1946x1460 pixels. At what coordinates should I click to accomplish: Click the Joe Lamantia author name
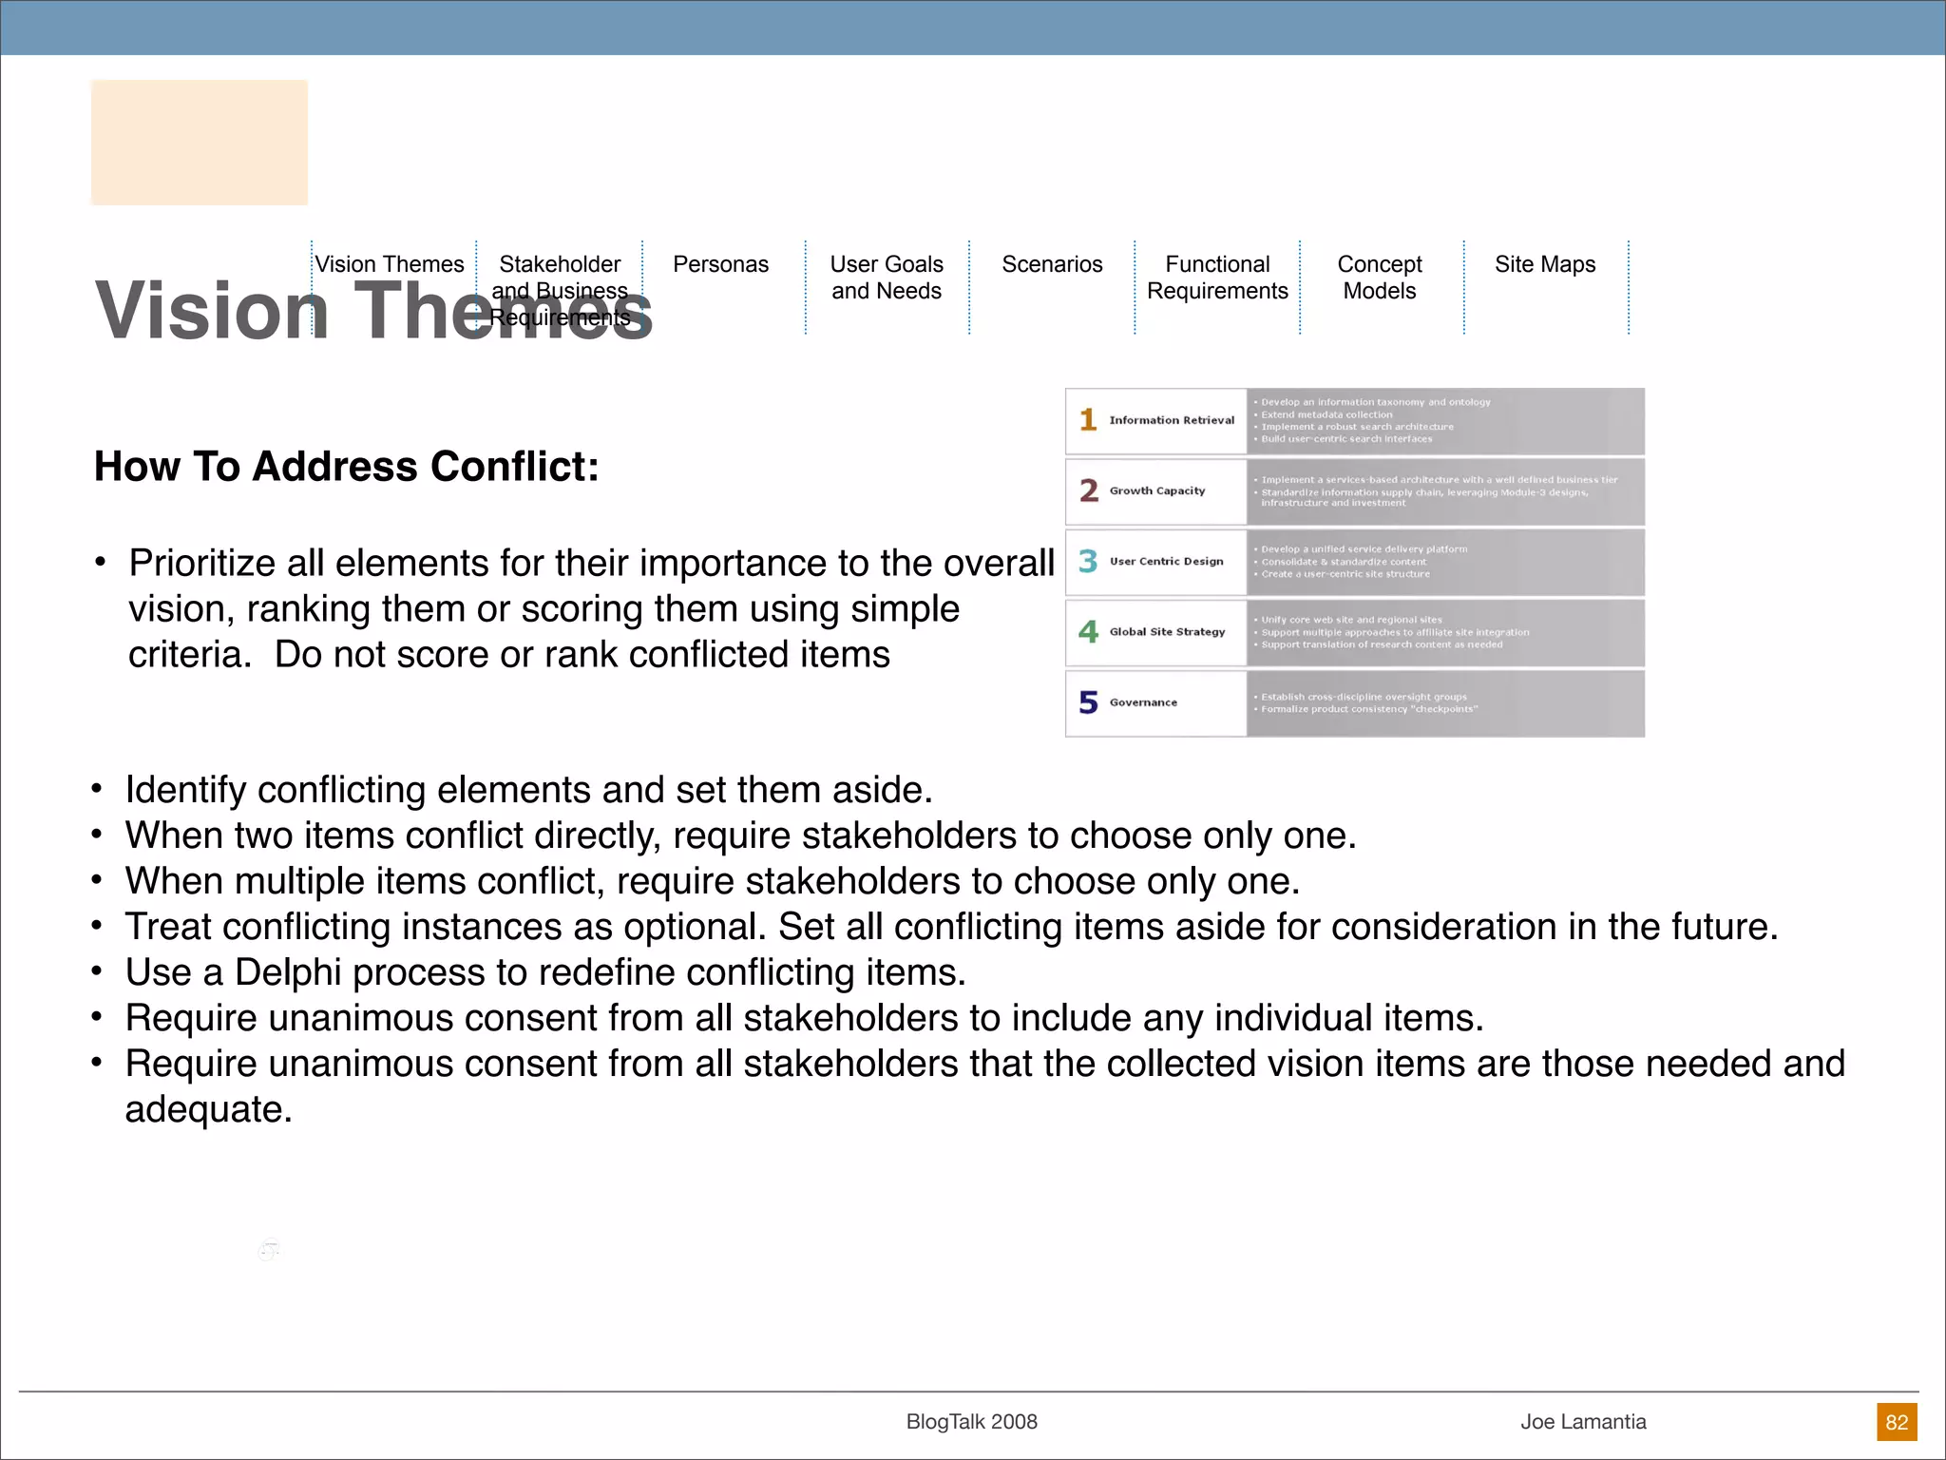(1583, 1422)
